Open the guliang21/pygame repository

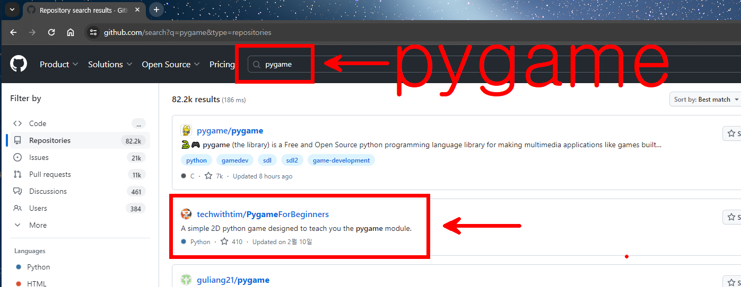[x=233, y=280]
